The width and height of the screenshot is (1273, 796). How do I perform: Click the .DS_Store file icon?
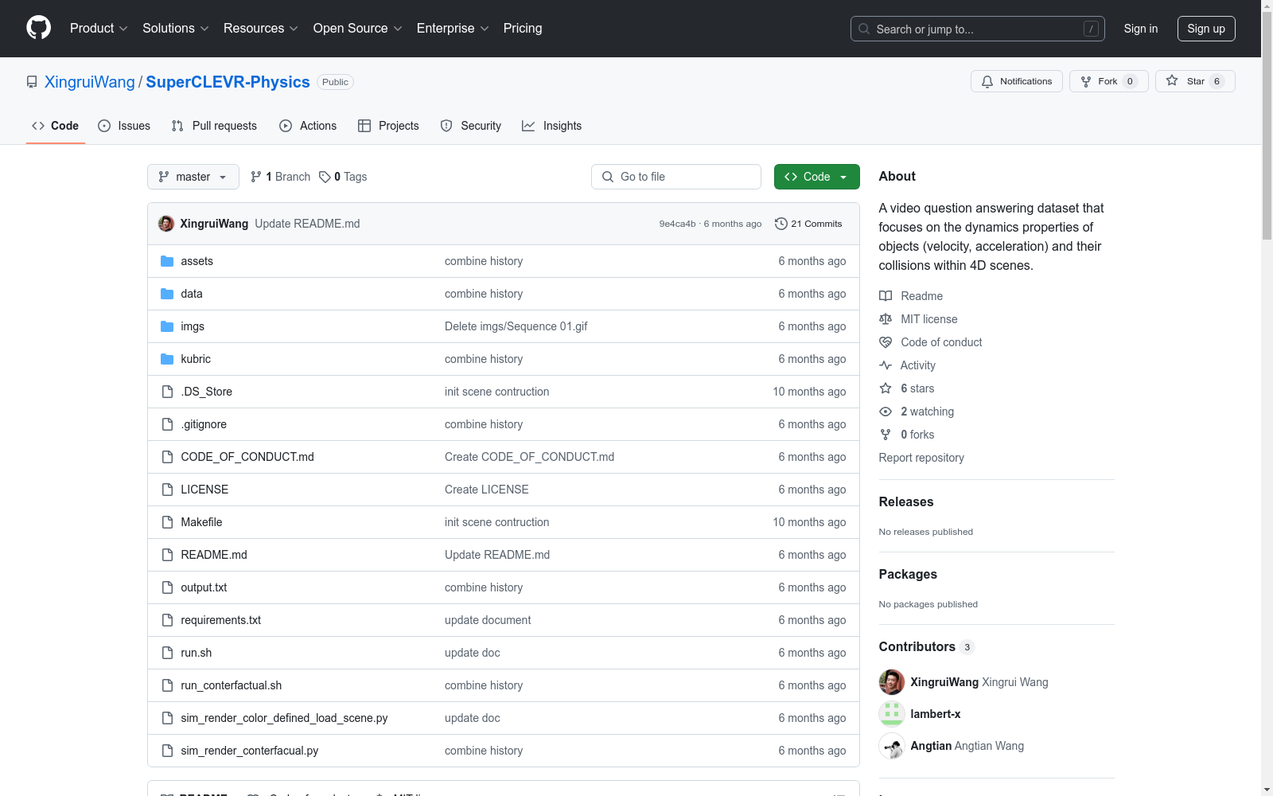(167, 392)
